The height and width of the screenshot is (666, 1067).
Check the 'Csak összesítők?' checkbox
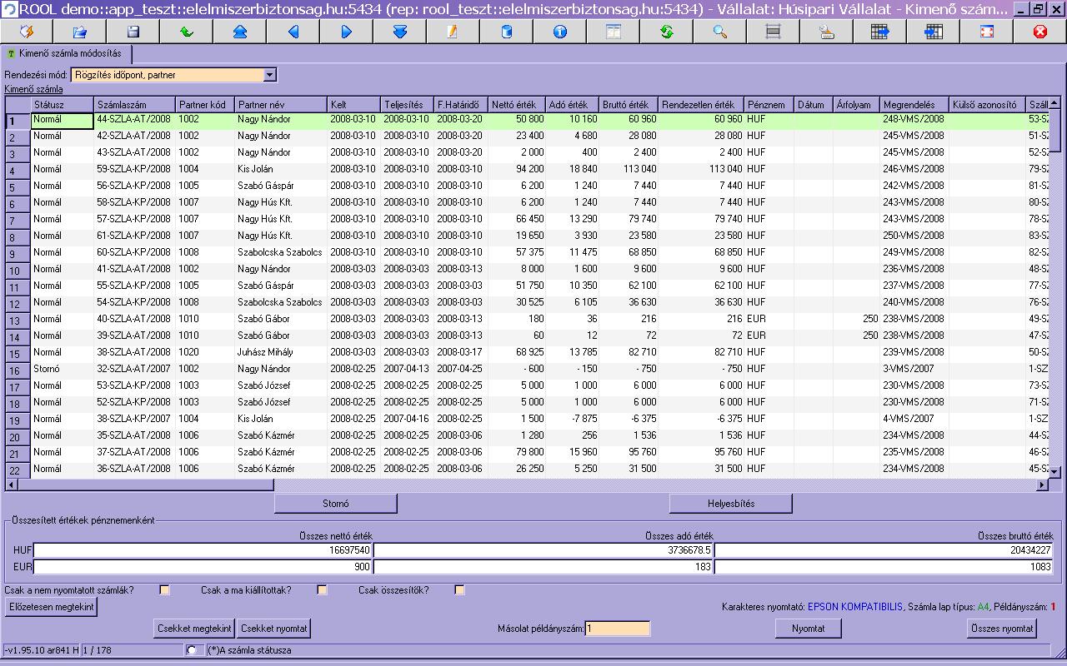tap(459, 590)
